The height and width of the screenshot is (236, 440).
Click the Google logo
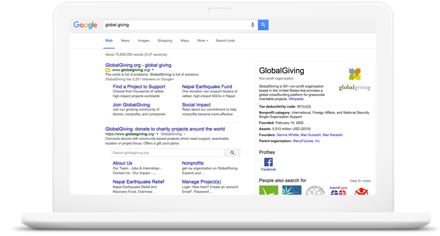[85, 25]
